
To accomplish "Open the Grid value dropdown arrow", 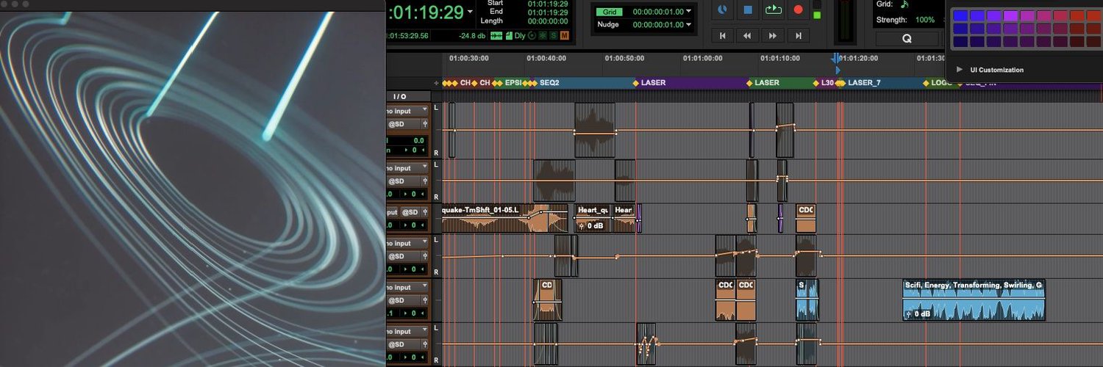I will [690, 12].
